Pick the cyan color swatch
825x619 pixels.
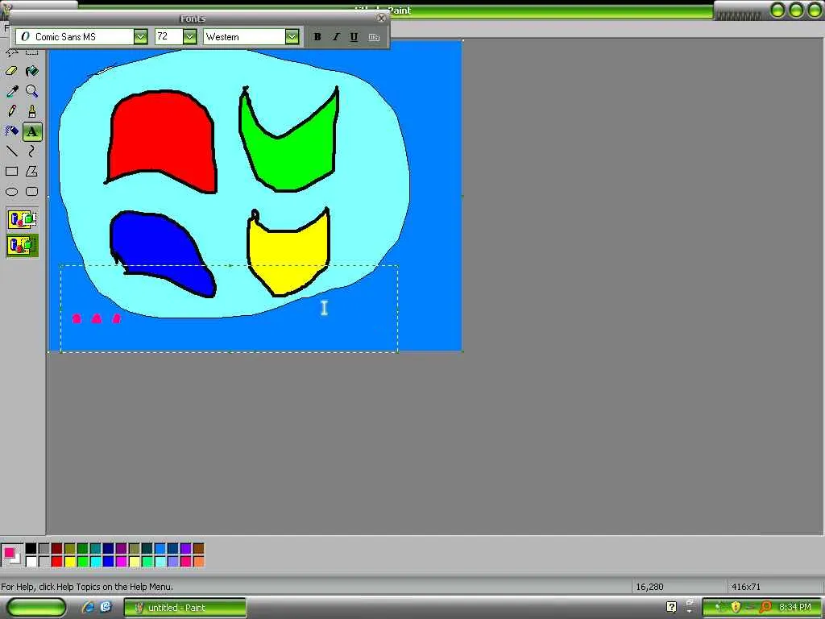pyautogui.click(x=95, y=562)
